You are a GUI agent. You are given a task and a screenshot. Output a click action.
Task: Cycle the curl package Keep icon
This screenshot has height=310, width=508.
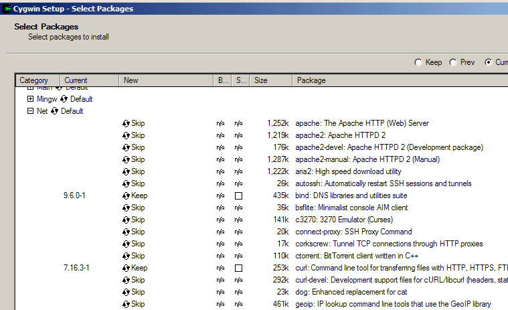pos(126,268)
